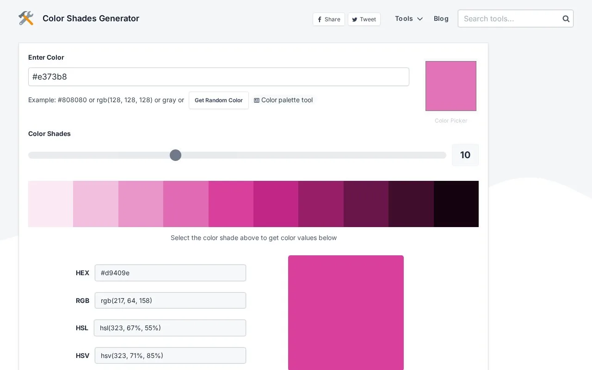Click the magnifier search icon
This screenshot has width=592, height=370.
566,19
